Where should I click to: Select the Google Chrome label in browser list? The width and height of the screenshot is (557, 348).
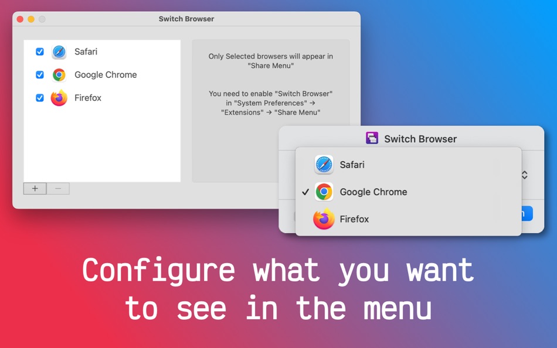tap(106, 74)
